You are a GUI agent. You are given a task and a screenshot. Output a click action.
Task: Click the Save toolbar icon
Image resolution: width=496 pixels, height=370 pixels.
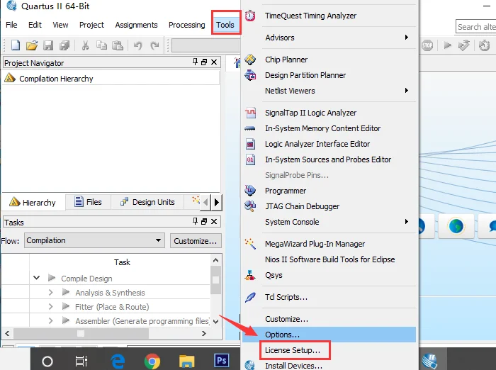[x=48, y=45]
